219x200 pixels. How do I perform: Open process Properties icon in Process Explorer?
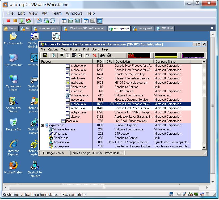pyautogui.click(x=88, y=56)
